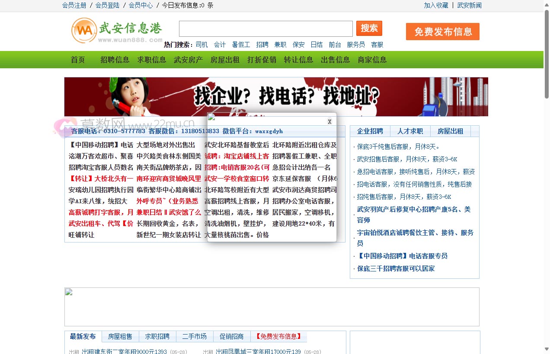Click the WA 武安信息港 logo

[117, 30]
